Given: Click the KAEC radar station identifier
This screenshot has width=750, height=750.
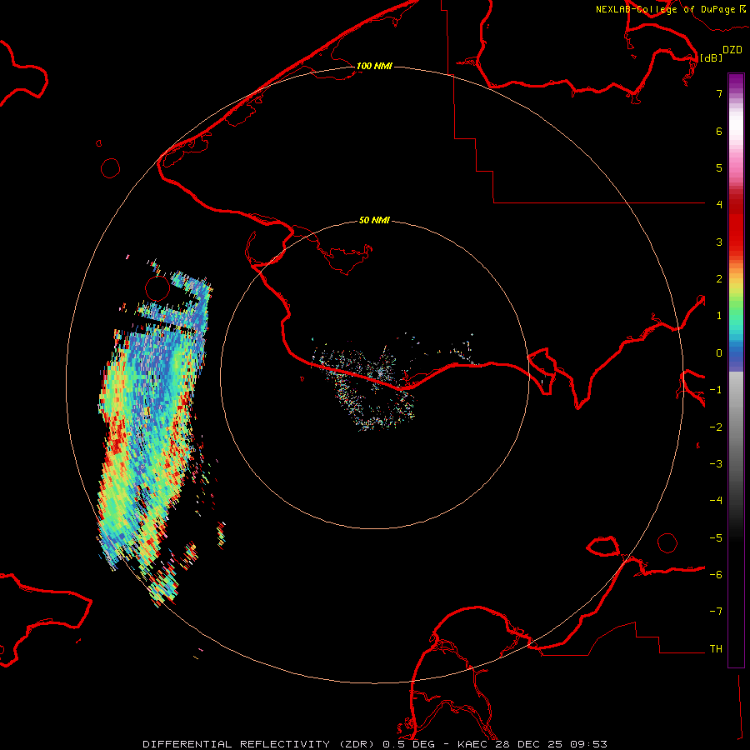Looking at the screenshot, I should [x=473, y=744].
